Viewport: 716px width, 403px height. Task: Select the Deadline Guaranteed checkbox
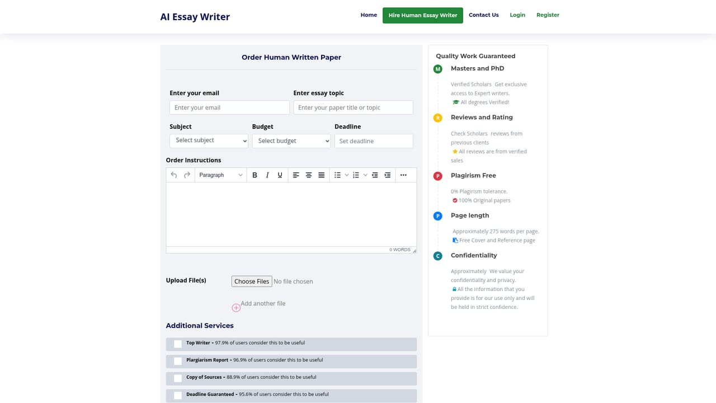pyautogui.click(x=178, y=395)
